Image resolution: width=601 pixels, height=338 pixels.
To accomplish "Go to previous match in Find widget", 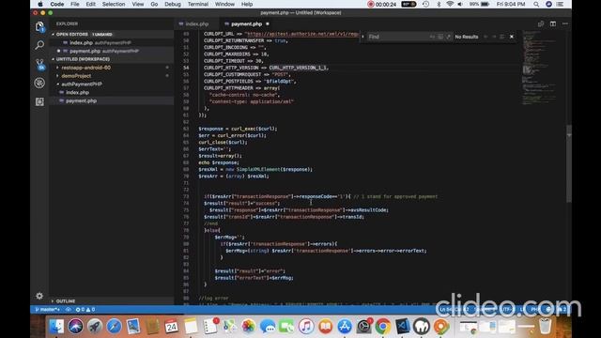I will click(485, 37).
